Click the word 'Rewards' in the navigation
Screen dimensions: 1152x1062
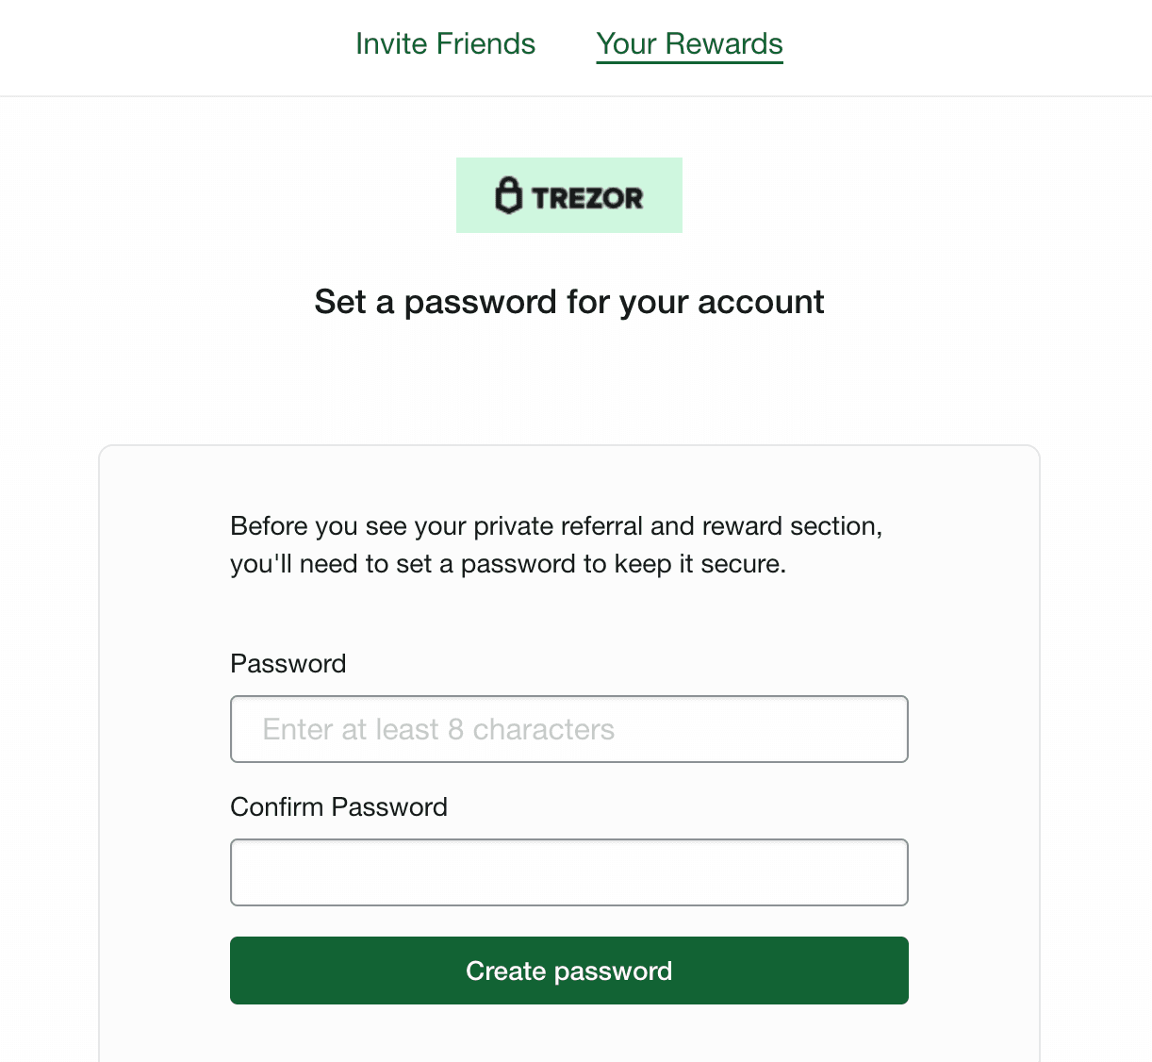pyautogui.click(x=724, y=44)
